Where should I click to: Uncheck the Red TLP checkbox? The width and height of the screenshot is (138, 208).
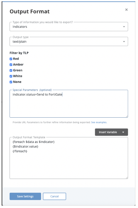[11, 59]
